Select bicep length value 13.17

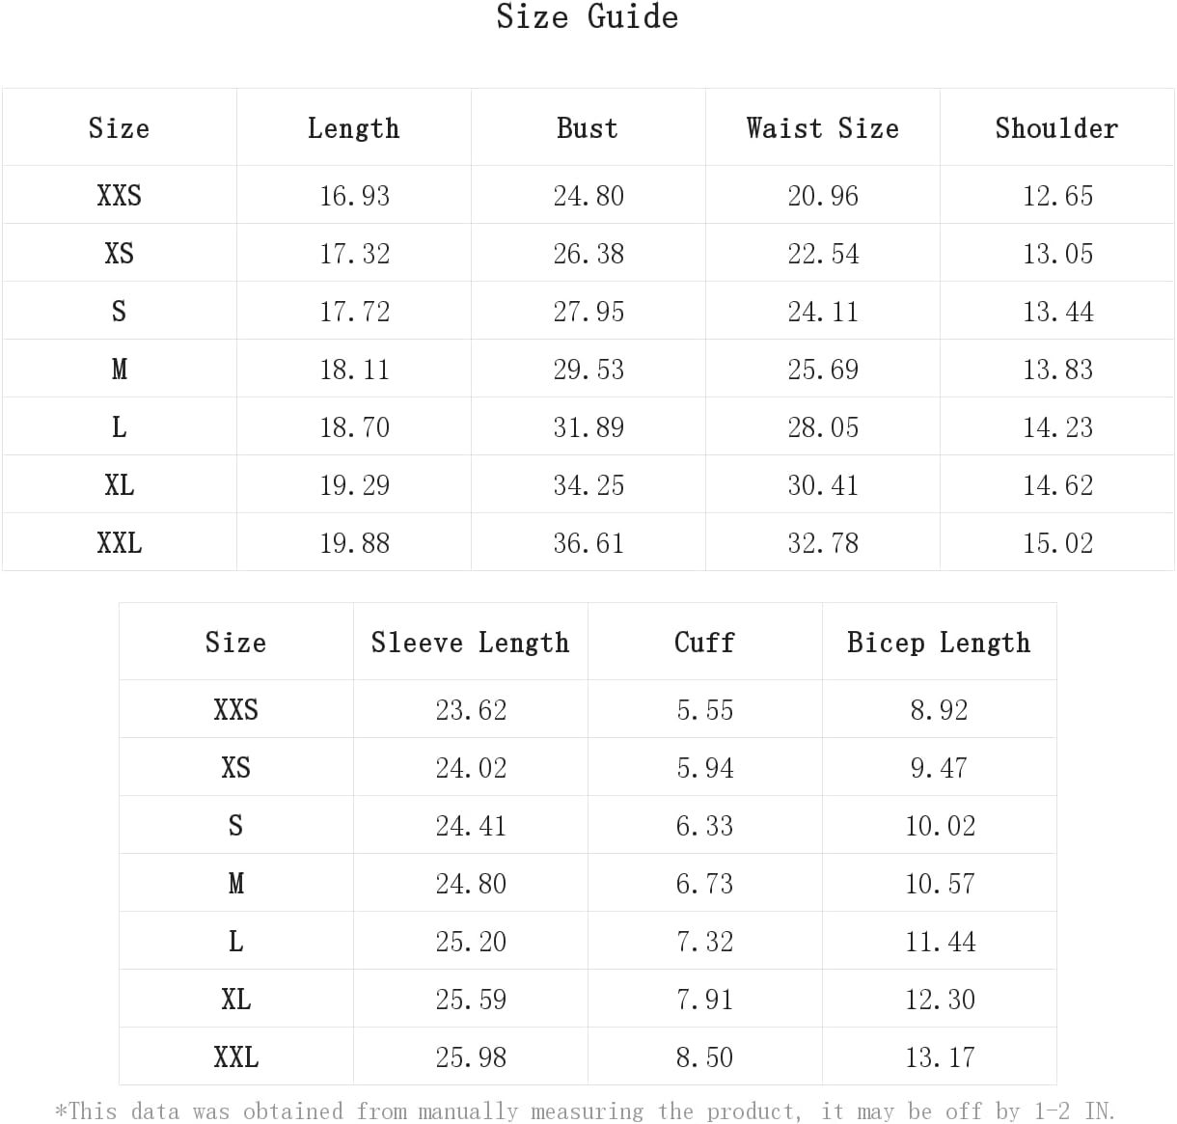940,1057
